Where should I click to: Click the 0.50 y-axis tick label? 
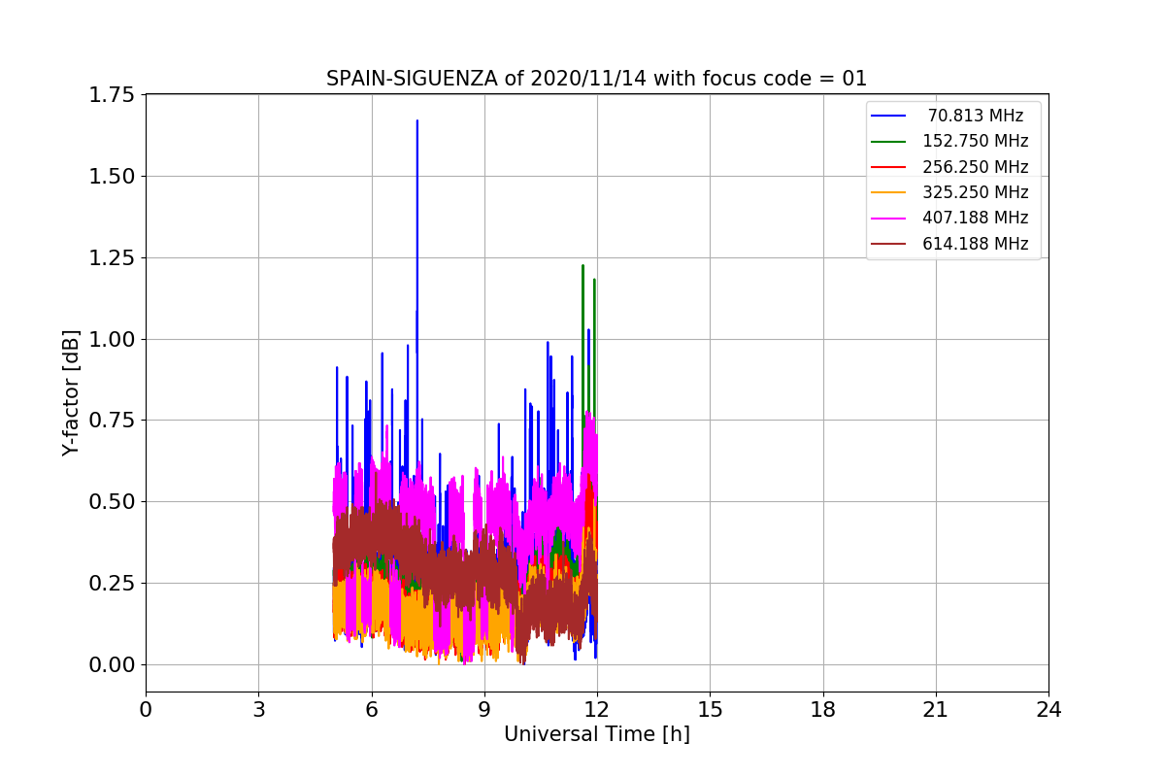(113, 501)
